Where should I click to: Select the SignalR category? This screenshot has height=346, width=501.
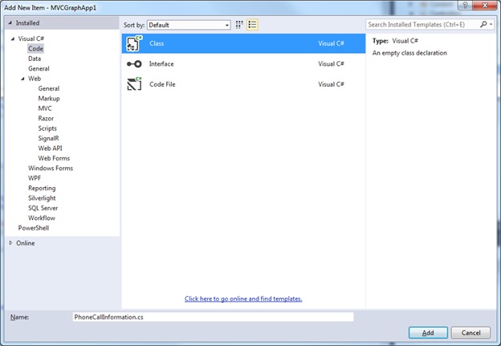pyautogui.click(x=48, y=138)
